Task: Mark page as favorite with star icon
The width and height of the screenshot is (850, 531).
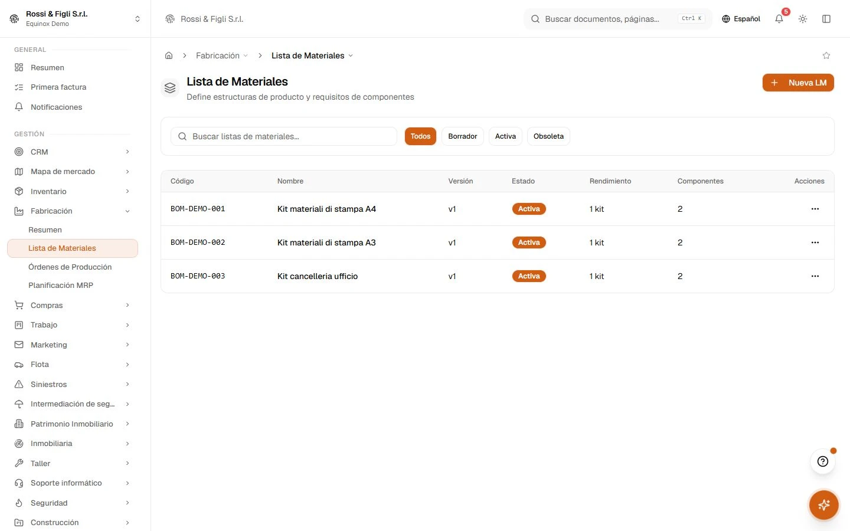Action: 826,55
